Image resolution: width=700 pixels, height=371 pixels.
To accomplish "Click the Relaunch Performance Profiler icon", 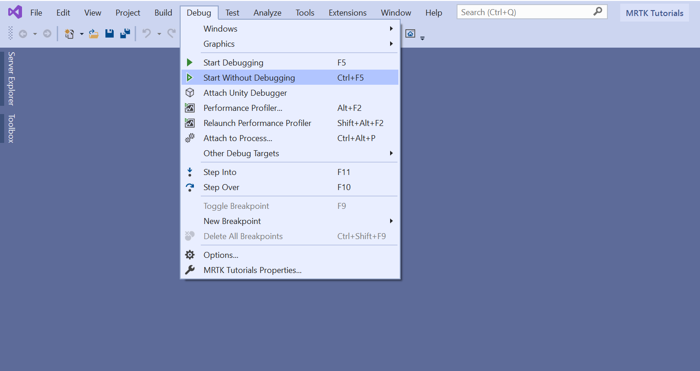I will point(190,123).
